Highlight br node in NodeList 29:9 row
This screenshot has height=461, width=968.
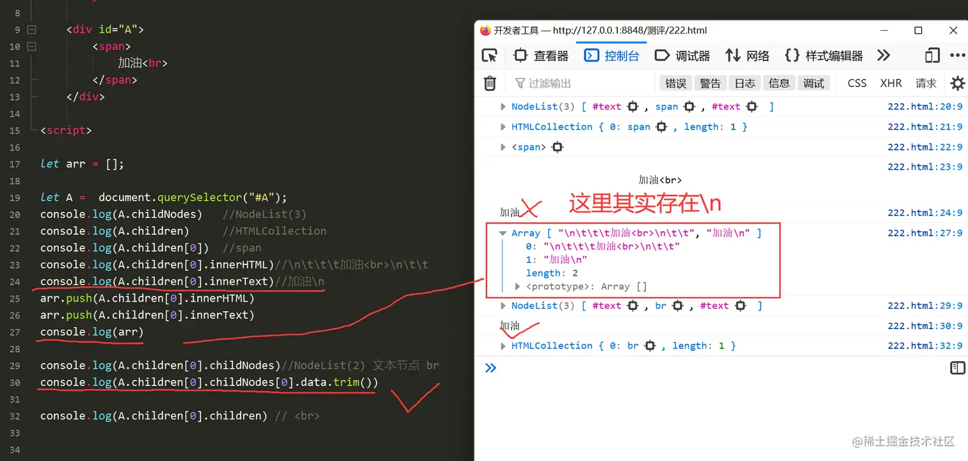(x=678, y=306)
